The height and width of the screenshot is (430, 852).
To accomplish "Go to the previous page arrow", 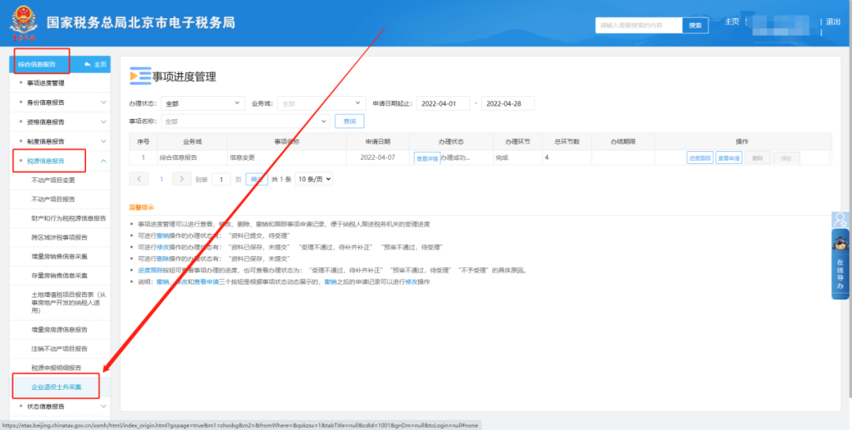I will [x=139, y=179].
